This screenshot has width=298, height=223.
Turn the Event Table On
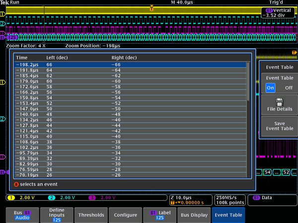[x=270, y=87]
